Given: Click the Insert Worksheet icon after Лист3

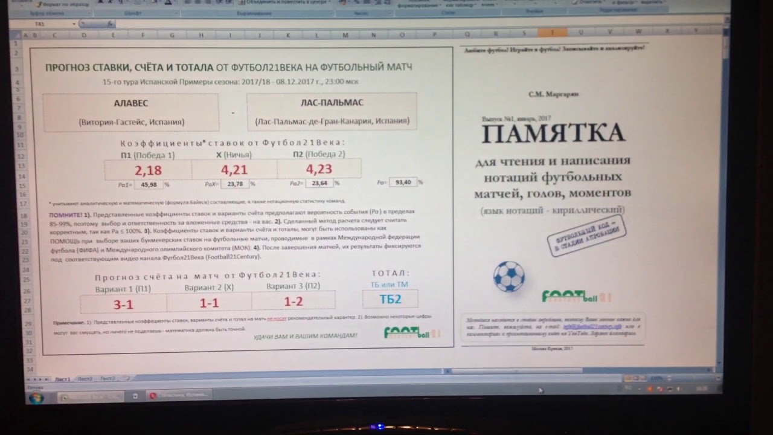Looking at the screenshot, I should 126,378.
